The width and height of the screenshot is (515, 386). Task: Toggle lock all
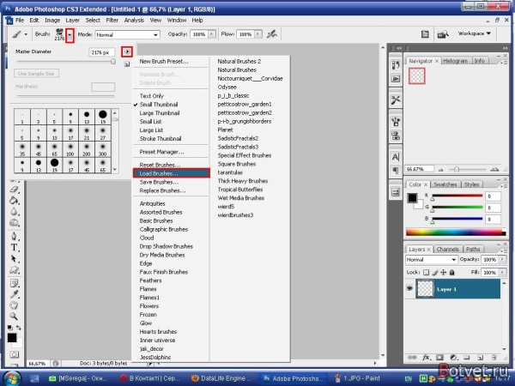click(x=452, y=272)
